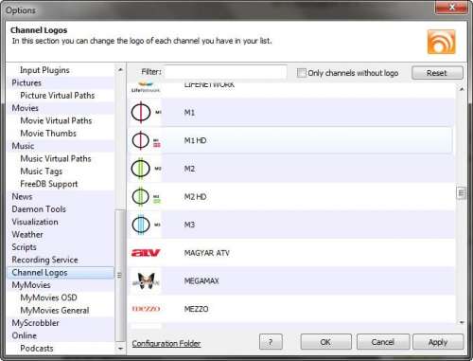Open Music Virtual Paths settings

(56, 158)
